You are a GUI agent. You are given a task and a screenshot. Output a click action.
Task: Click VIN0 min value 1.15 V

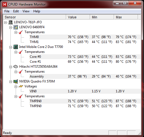[x=96, y=91]
